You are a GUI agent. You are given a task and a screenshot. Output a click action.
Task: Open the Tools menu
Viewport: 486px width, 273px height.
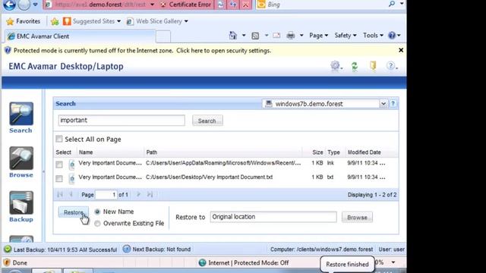373,36
